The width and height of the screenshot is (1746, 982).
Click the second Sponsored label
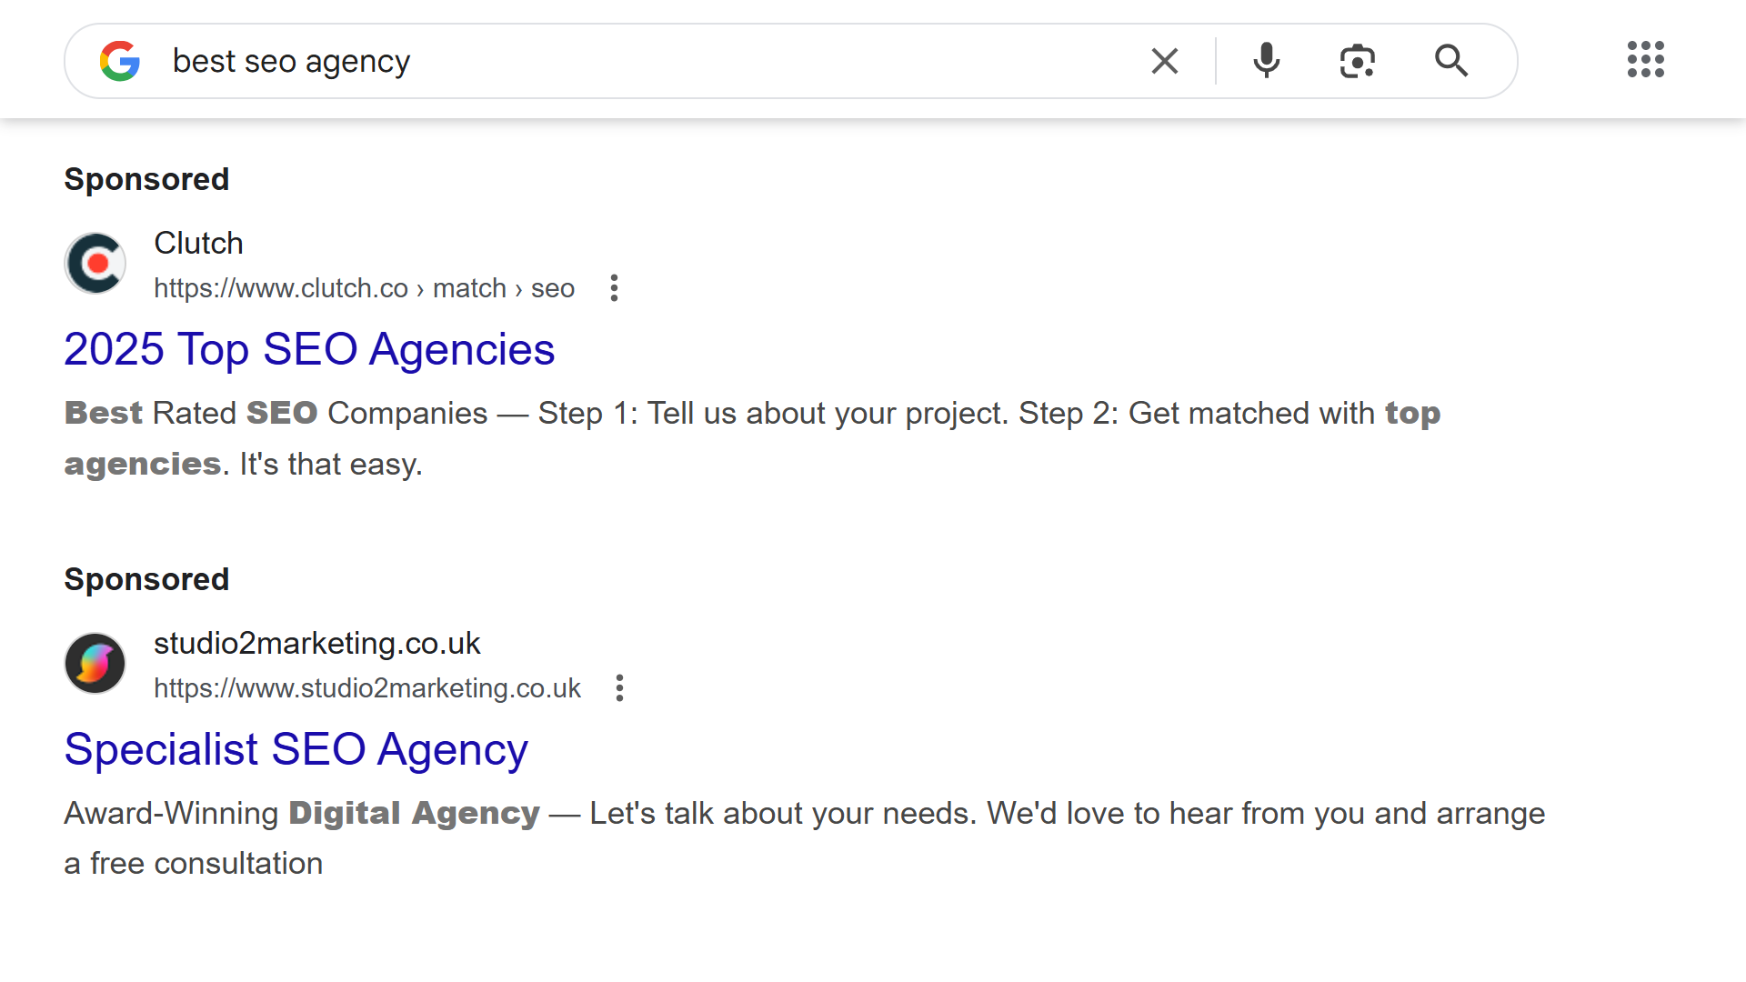click(146, 579)
